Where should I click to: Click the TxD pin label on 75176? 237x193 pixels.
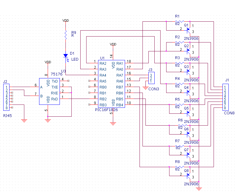click(55, 81)
